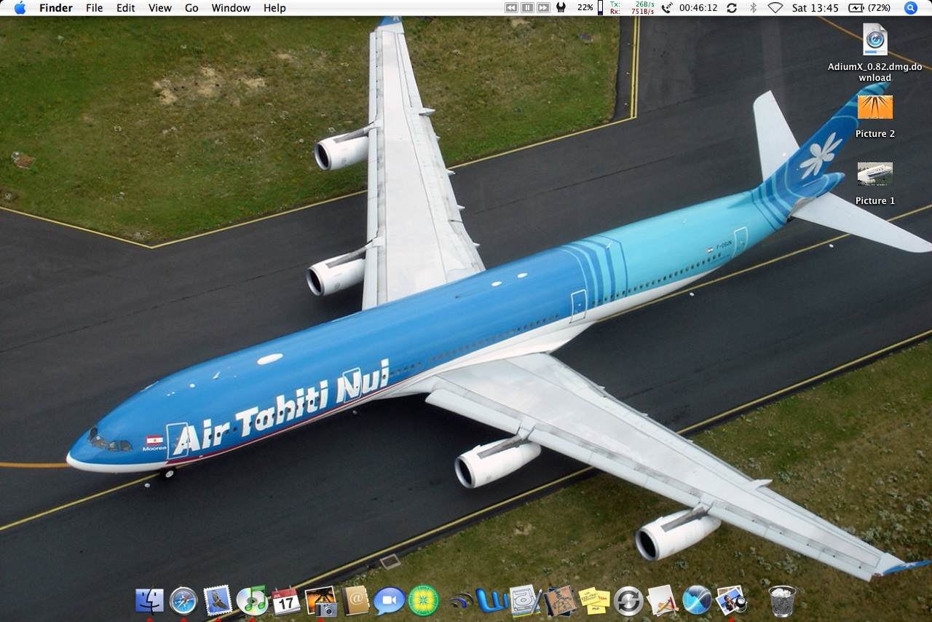This screenshot has width=932, height=622.
Task: Open the AirPort wireless status menu
Action: point(775,8)
